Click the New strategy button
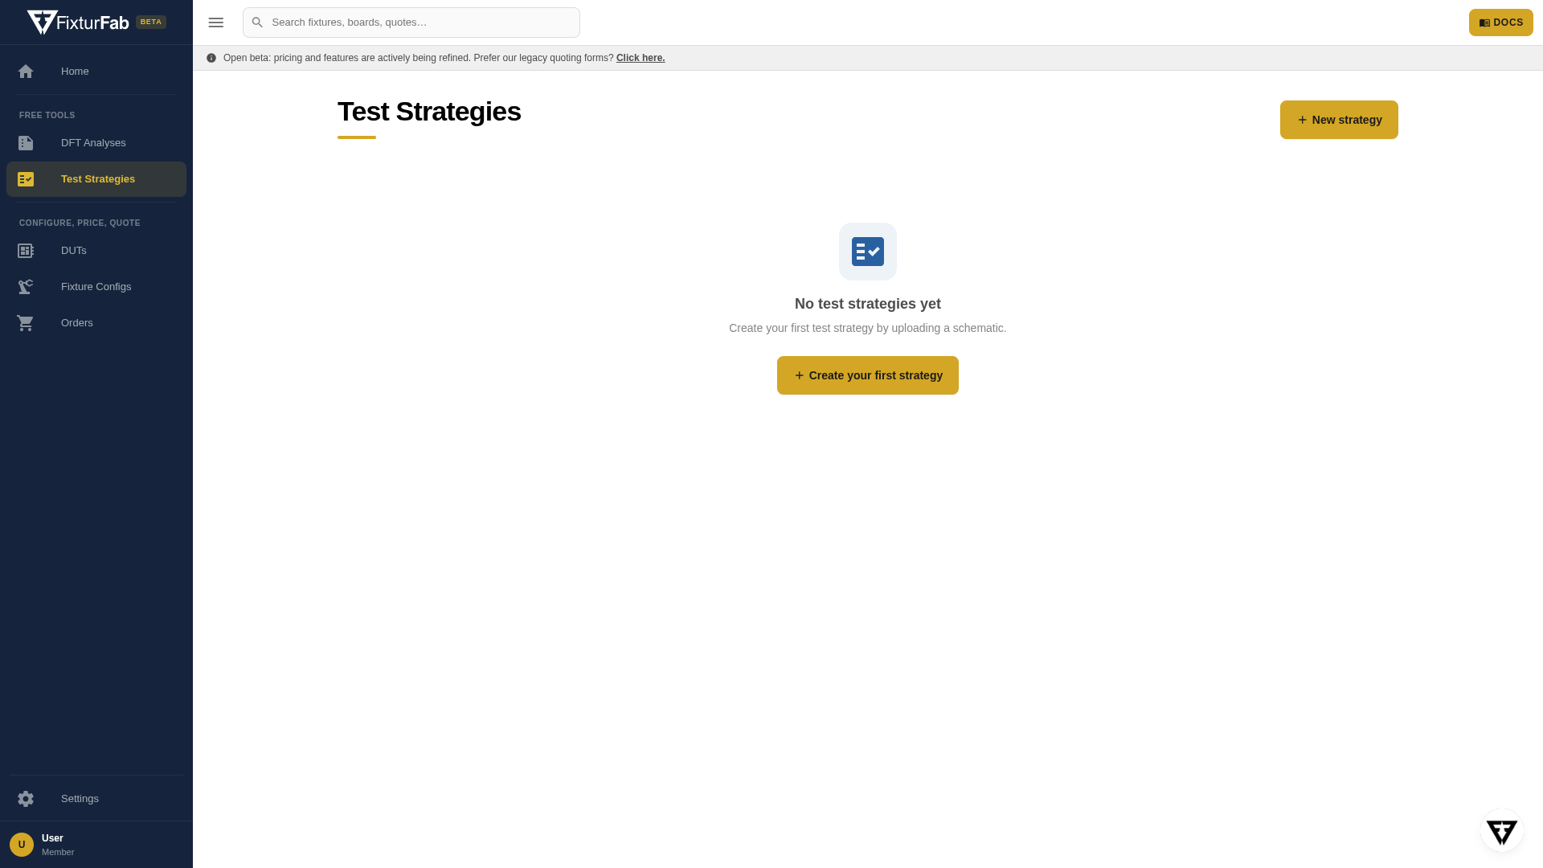This screenshot has width=1543, height=868. coord(1339,120)
